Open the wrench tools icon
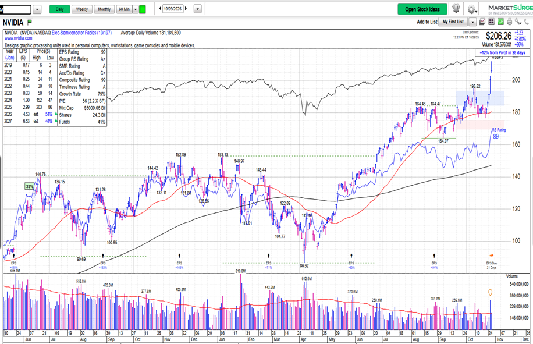533x344 pixels. pos(517,22)
